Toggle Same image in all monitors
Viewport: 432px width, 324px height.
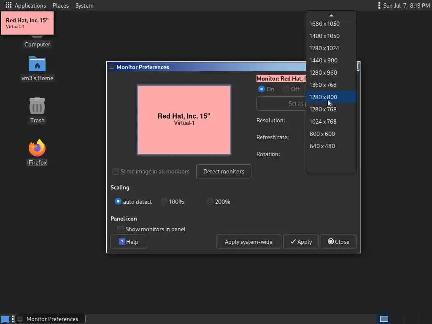click(116, 171)
